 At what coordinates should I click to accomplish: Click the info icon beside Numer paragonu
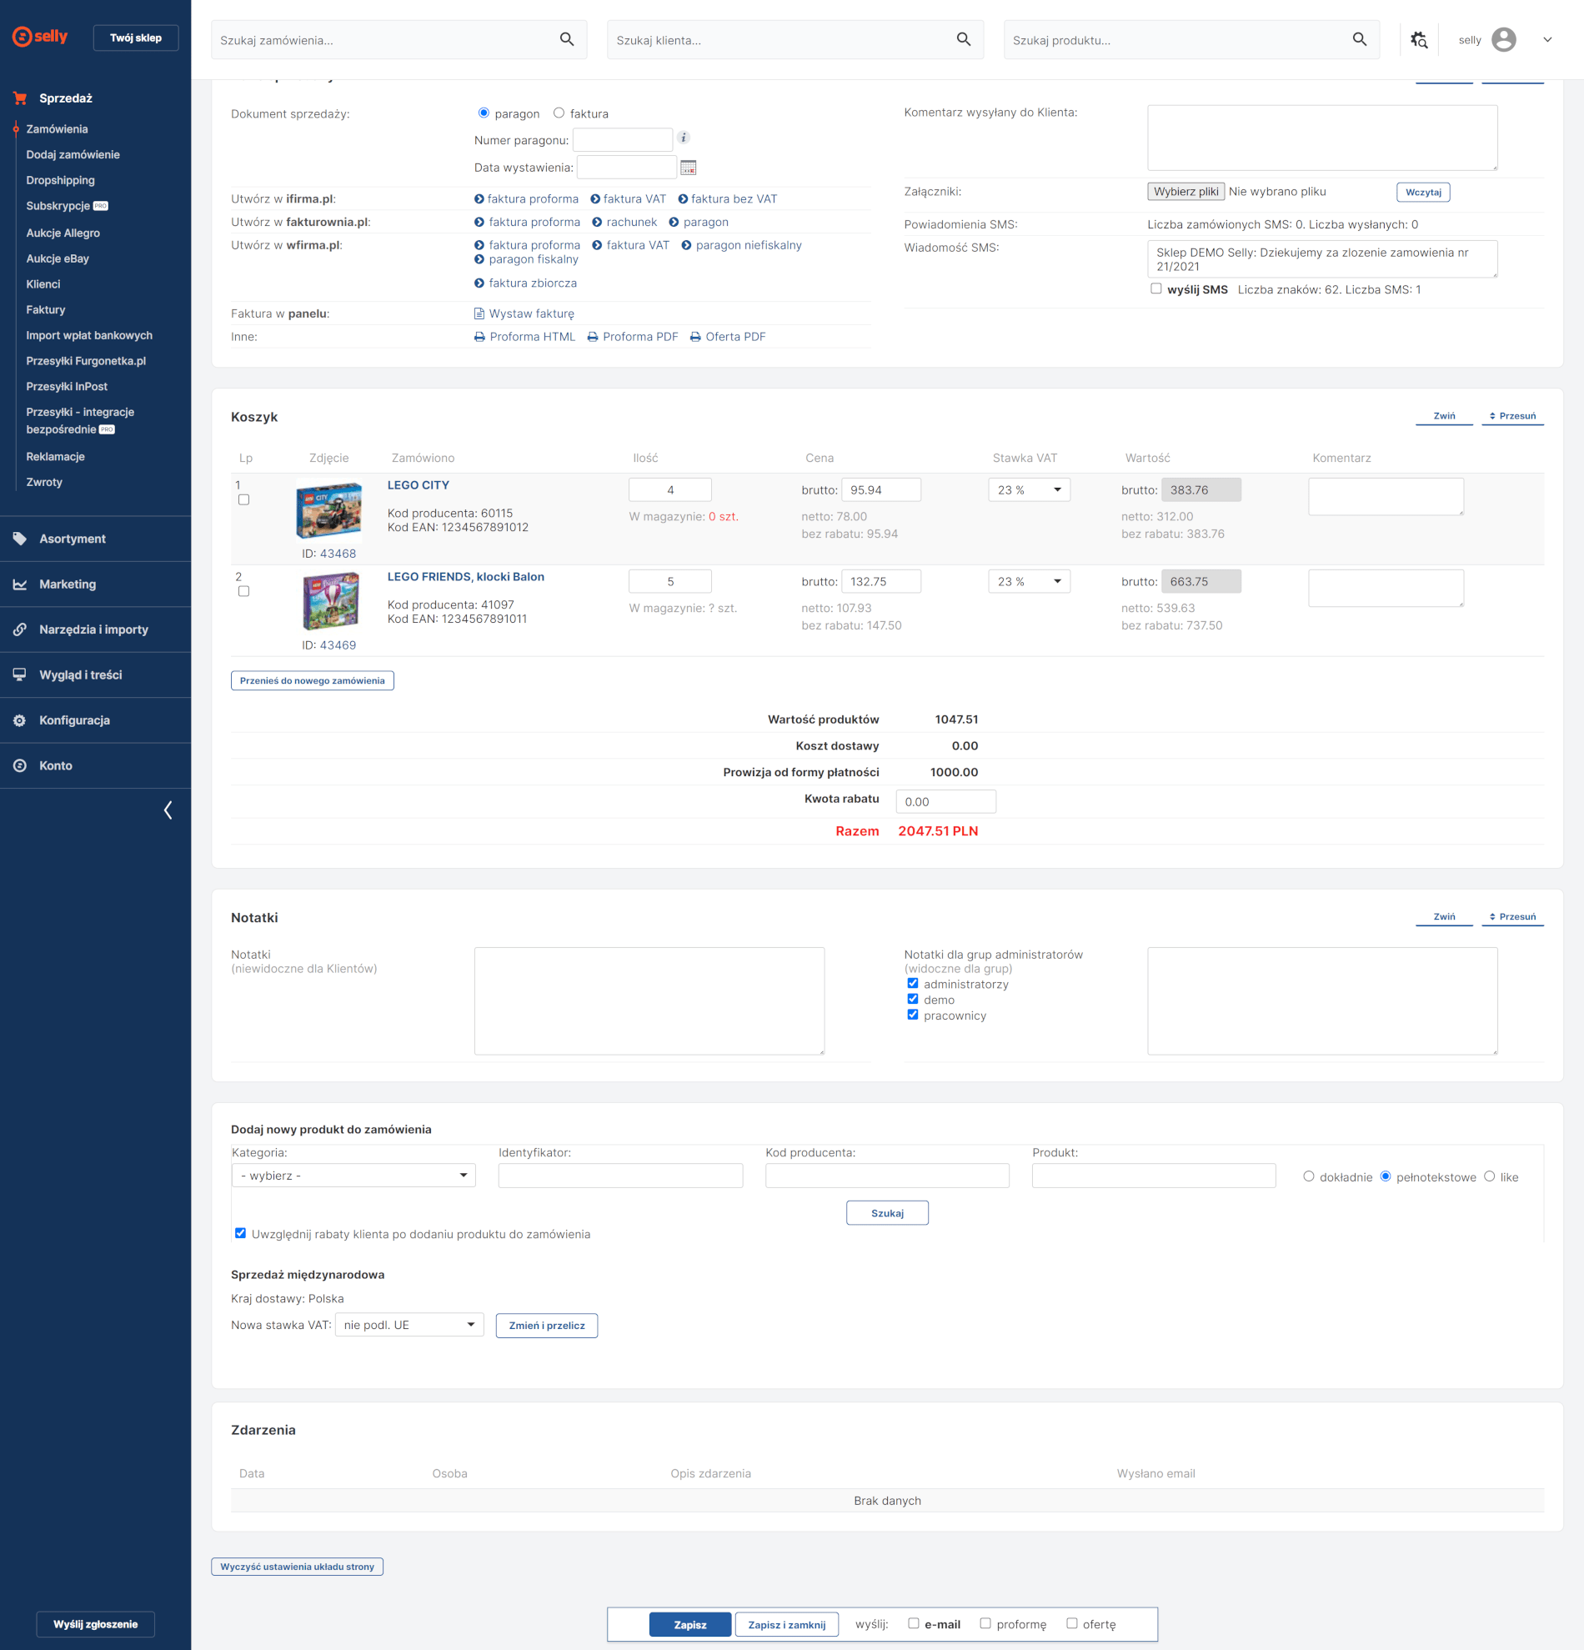pos(684,138)
